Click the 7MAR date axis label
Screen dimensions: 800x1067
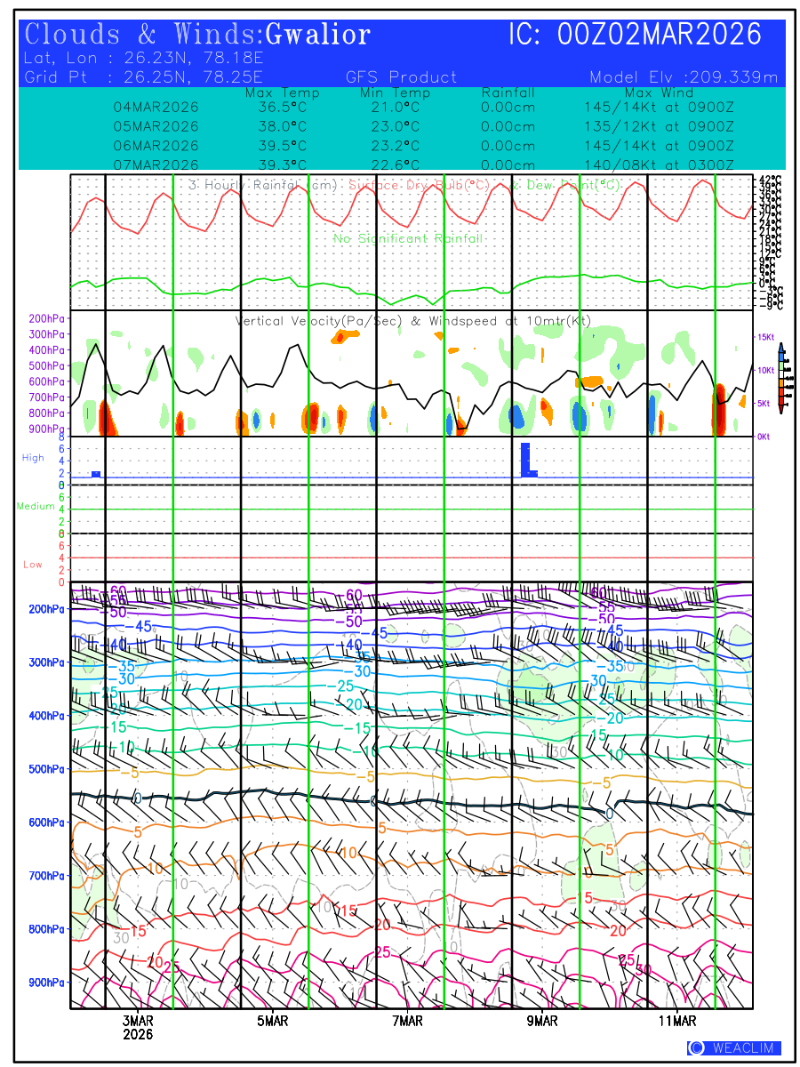tap(407, 1021)
